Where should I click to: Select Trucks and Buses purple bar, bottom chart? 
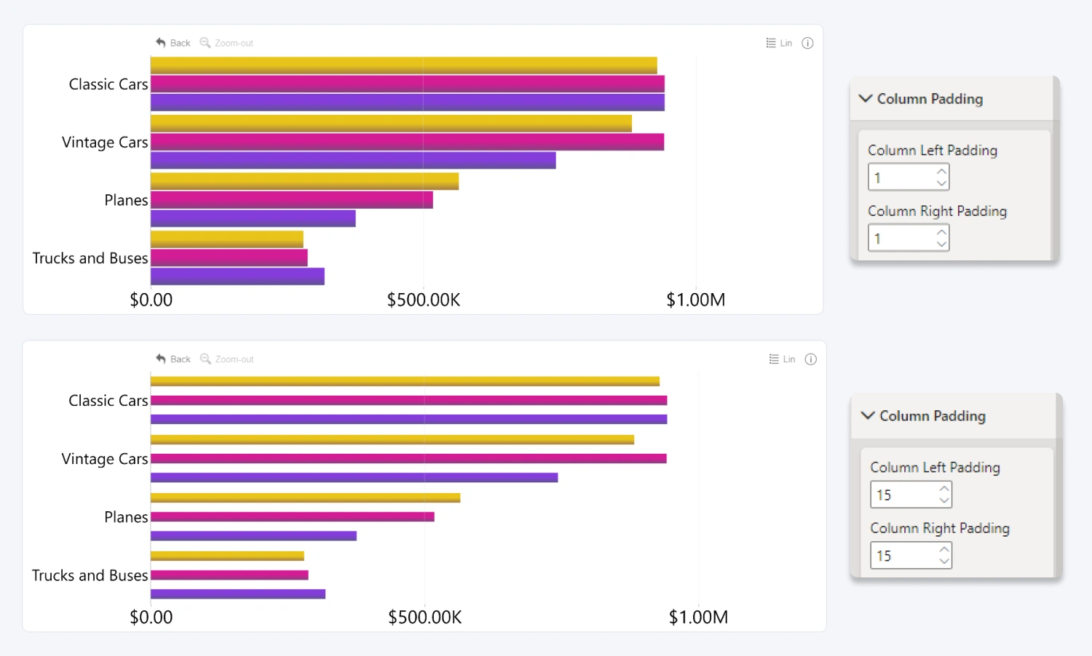(238, 593)
